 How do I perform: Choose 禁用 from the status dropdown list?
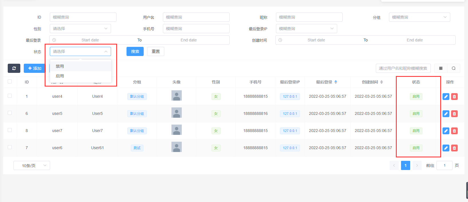click(x=60, y=66)
